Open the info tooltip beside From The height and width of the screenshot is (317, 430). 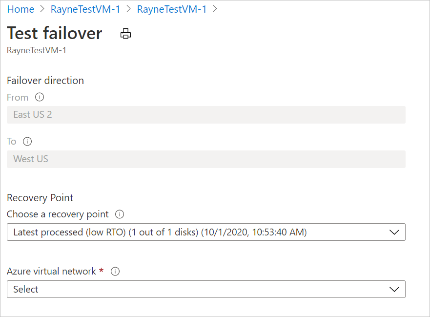[x=39, y=97]
